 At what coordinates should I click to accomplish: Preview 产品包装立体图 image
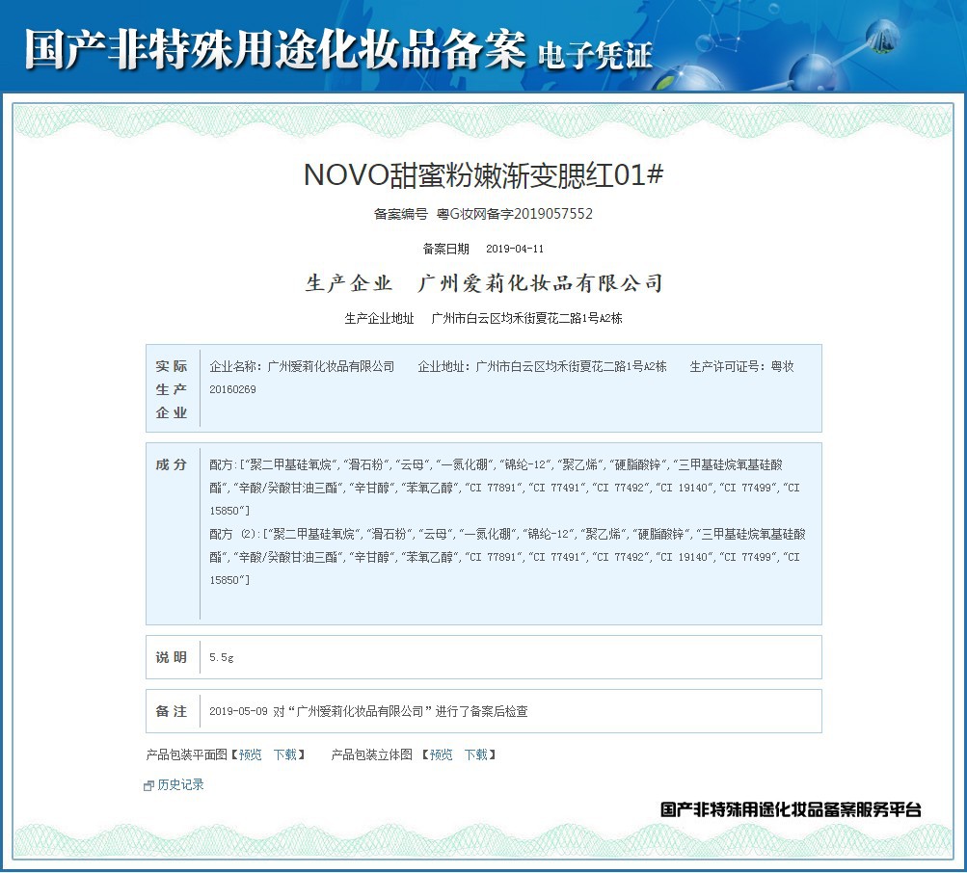[442, 754]
